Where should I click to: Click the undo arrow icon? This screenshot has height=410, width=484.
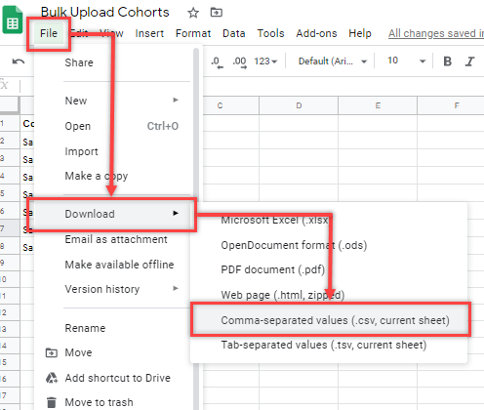pyautogui.click(x=19, y=61)
